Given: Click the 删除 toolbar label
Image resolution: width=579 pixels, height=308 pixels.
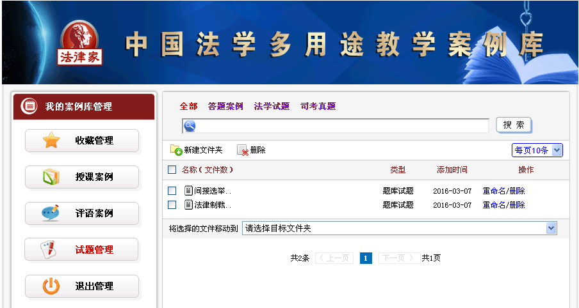Looking at the screenshot, I should click(x=257, y=150).
